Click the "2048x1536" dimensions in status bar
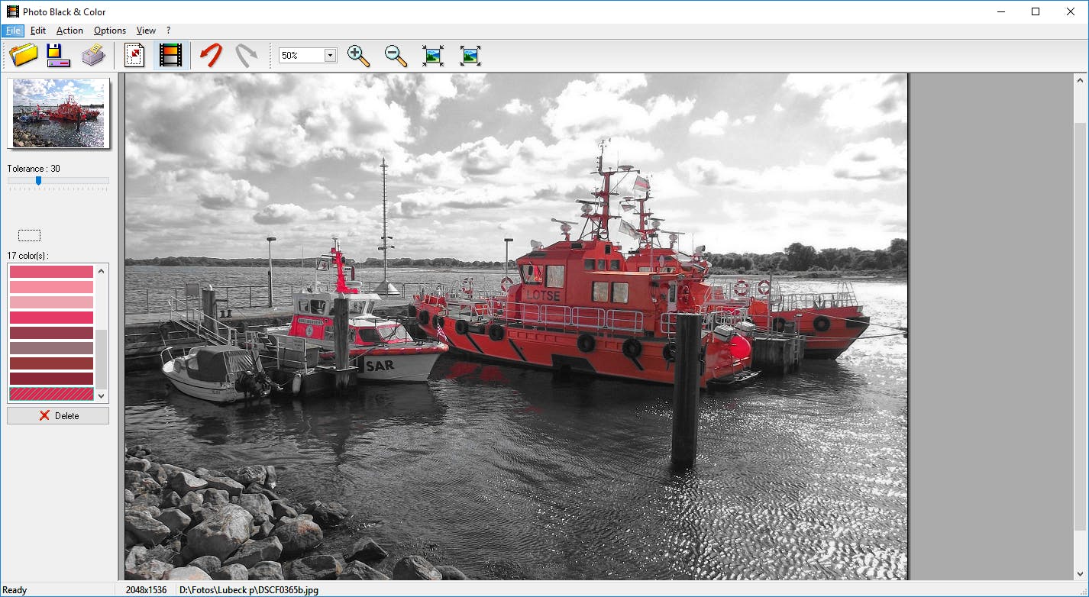The image size is (1089, 597). 146,589
